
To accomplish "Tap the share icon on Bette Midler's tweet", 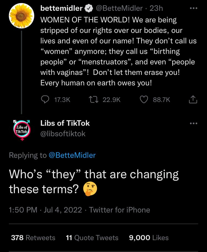I will pyautogui.click(x=193, y=99).
